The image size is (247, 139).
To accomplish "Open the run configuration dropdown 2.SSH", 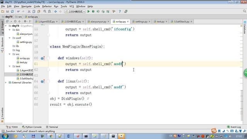I will (75, 12).
